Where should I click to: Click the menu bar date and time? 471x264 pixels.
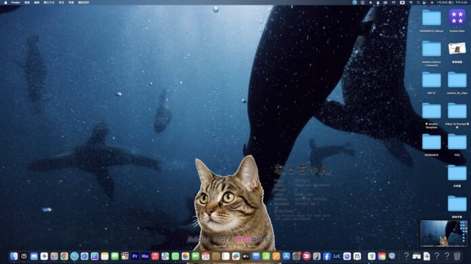(453, 3)
